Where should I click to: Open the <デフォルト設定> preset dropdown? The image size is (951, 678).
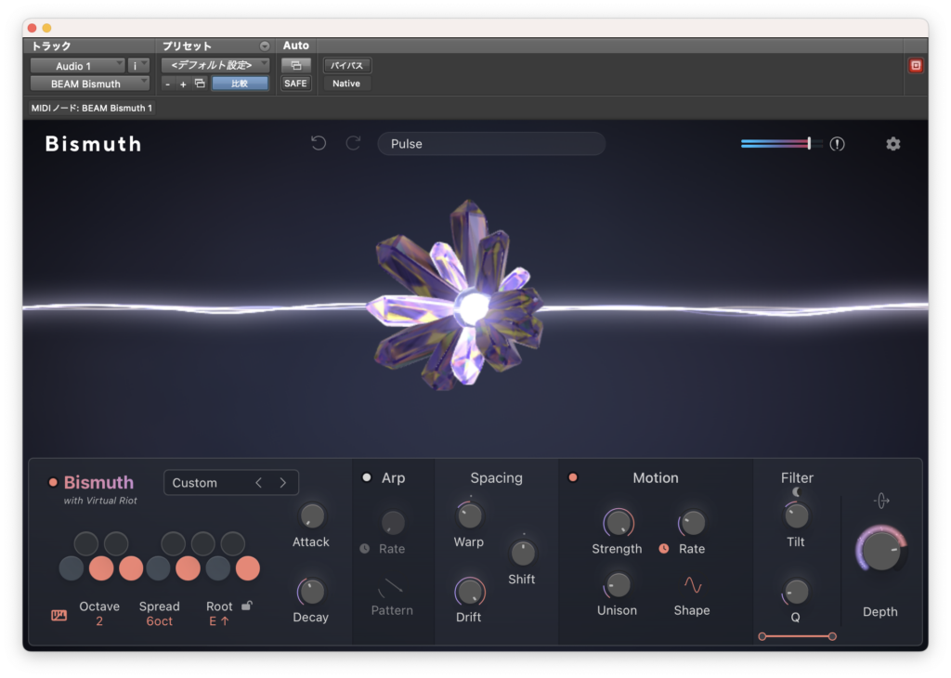tap(215, 65)
